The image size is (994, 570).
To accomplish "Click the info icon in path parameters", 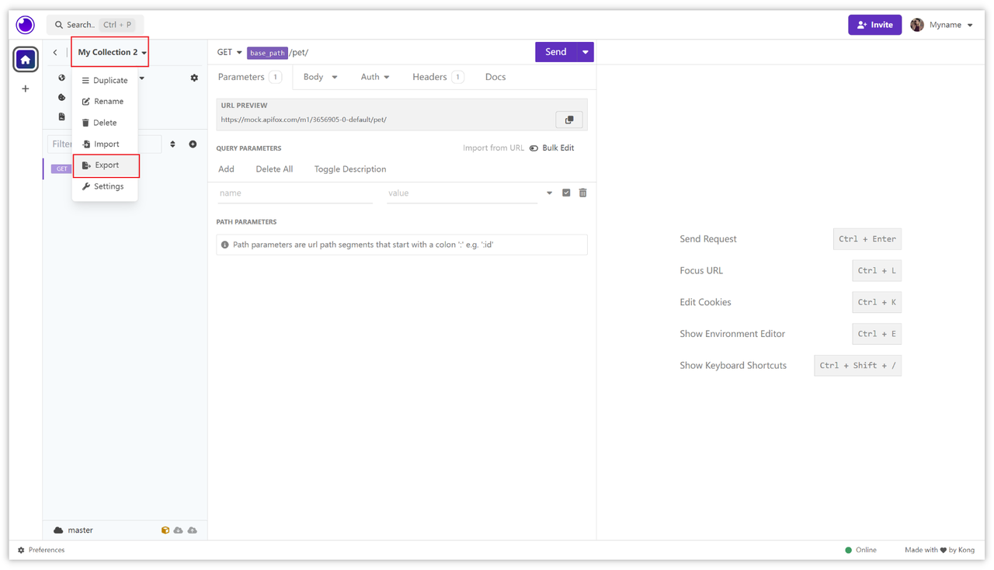I will pyautogui.click(x=225, y=245).
